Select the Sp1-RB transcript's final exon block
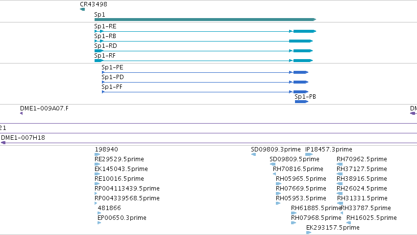The height and width of the screenshot is (235, 417). 301,41
